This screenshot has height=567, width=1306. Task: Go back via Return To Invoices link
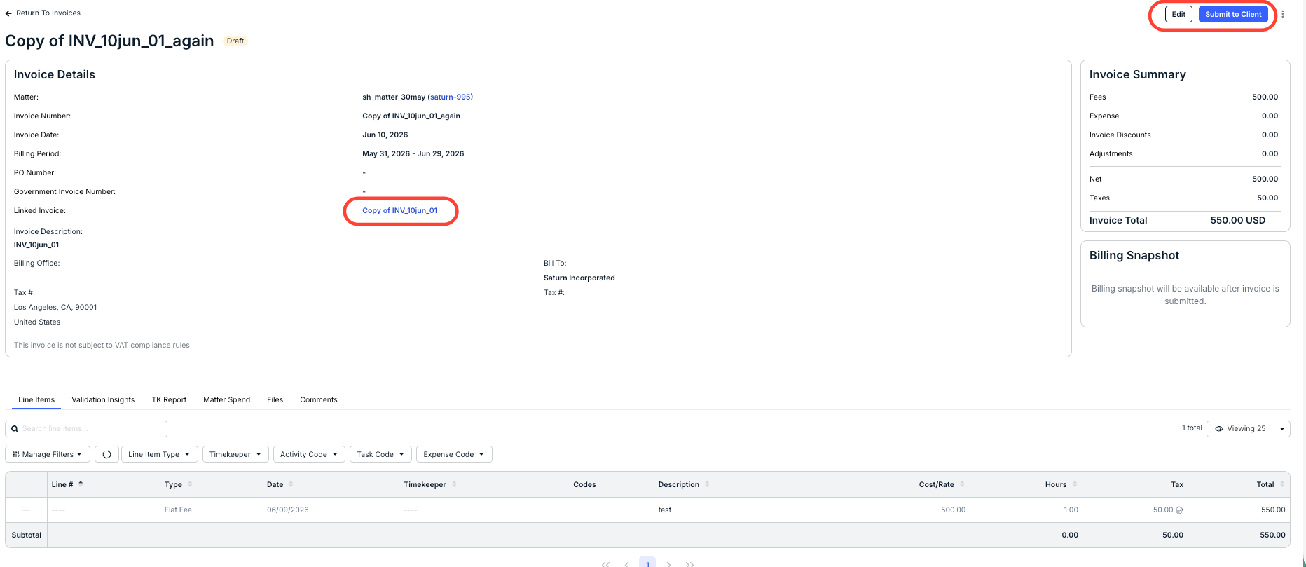pos(48,13)
